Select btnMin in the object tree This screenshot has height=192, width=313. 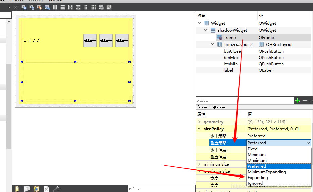(254, 64)
